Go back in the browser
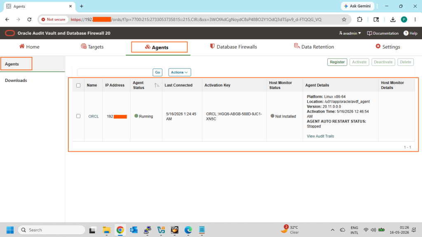The width and height of the screenshot is (422, 237). pyautogui.click(x=7, y=19)
